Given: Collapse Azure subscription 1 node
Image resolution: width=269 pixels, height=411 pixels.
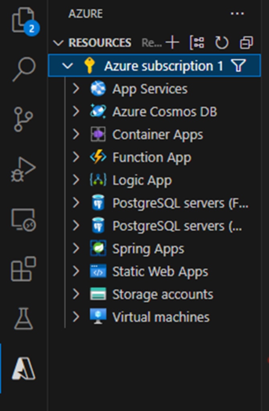Looking at the screenshot, I should pos(67,65).
